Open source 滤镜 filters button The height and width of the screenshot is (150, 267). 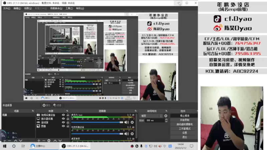57,105
